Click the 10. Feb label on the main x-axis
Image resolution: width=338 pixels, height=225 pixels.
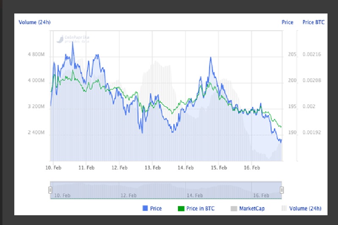pos(53,168)
